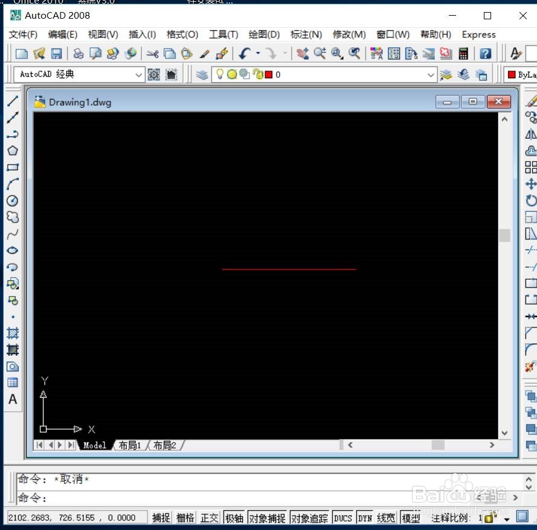Image resolution: width=537 pixels, height=530 pixels.
Task: Open the 视图(V) menu
Action: click(103, 34)
